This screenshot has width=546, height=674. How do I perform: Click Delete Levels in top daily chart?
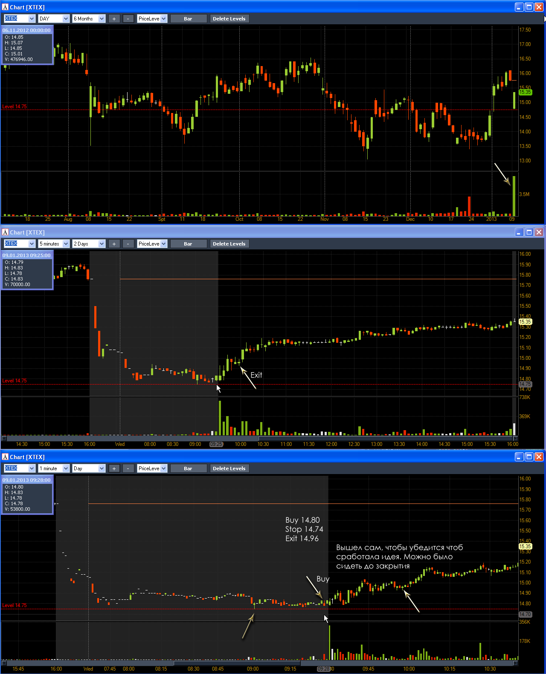coord(229,19)
